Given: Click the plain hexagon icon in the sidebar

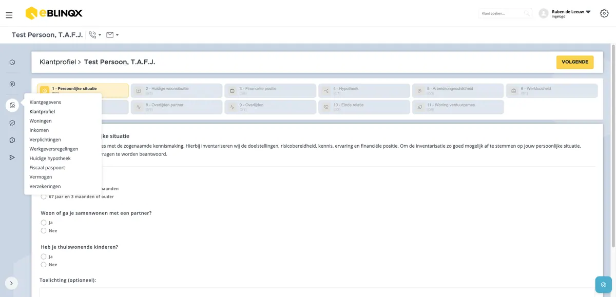Looking at the screenshot, I should [12, 63].
